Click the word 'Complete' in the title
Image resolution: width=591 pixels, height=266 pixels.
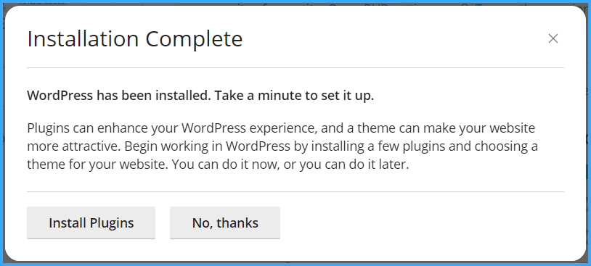[194, 40]
